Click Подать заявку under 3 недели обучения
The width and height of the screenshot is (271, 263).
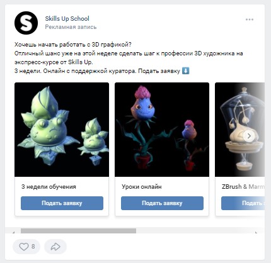(x=62, y=203)
